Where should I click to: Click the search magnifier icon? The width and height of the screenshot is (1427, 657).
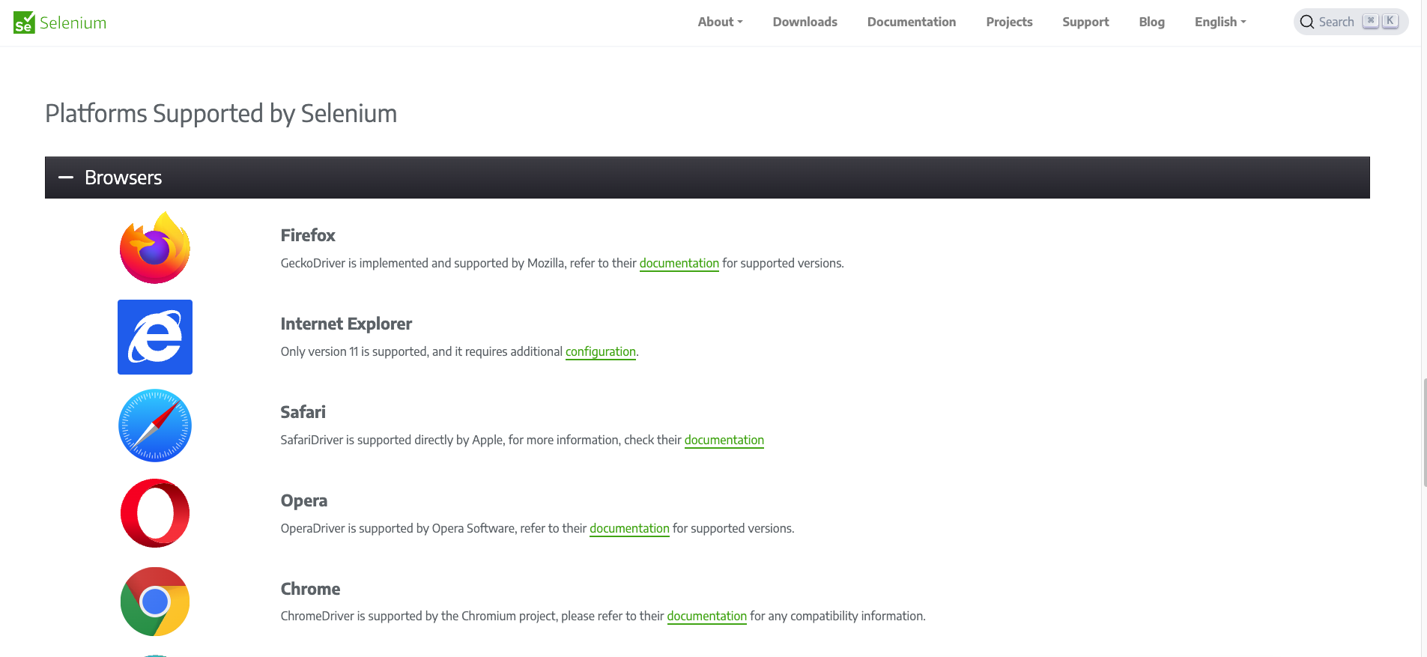pyautogui.click(x=1307, y=22)
